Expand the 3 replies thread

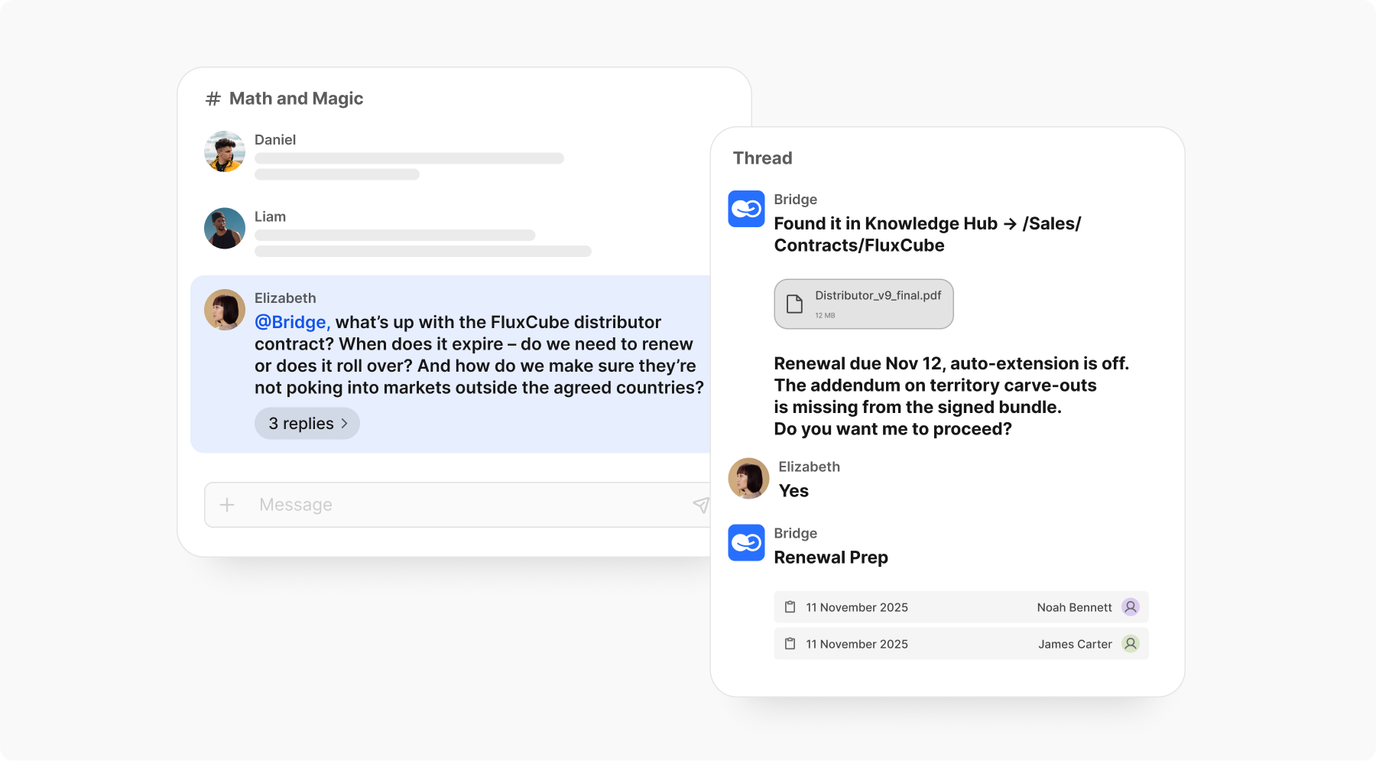pos(307,424)
